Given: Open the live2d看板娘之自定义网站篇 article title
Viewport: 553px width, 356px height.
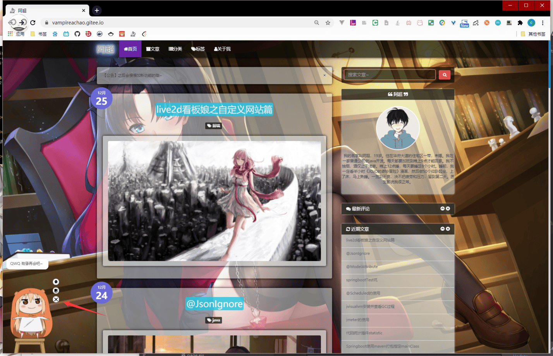Looking at the screenshot, I should coord(214,110).
